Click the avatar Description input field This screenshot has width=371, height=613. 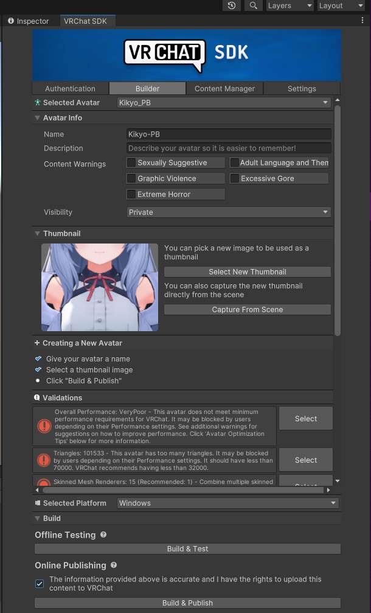[229, 148]
